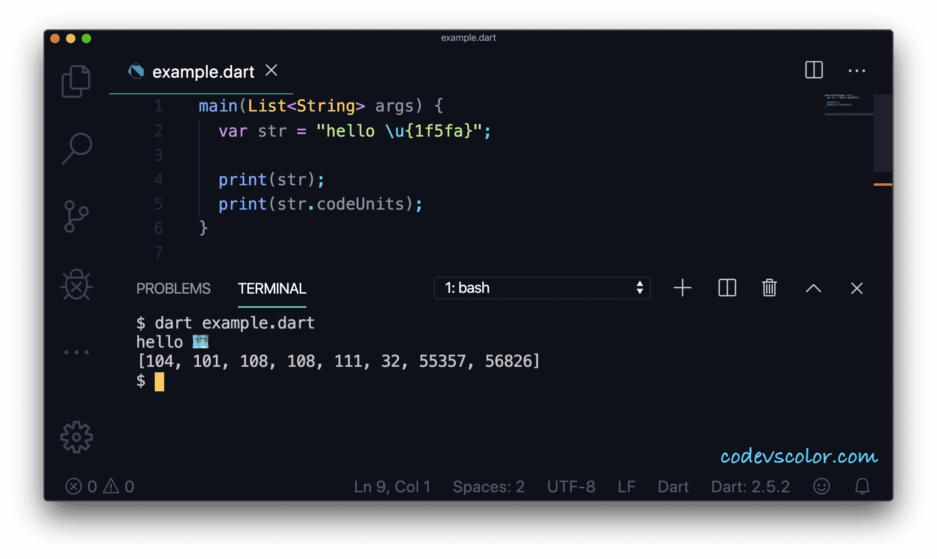The width and height of the screenshot is (937, 559).
Task: Click the UTF-8 encoding status item
Action: (x=571, y=487)
